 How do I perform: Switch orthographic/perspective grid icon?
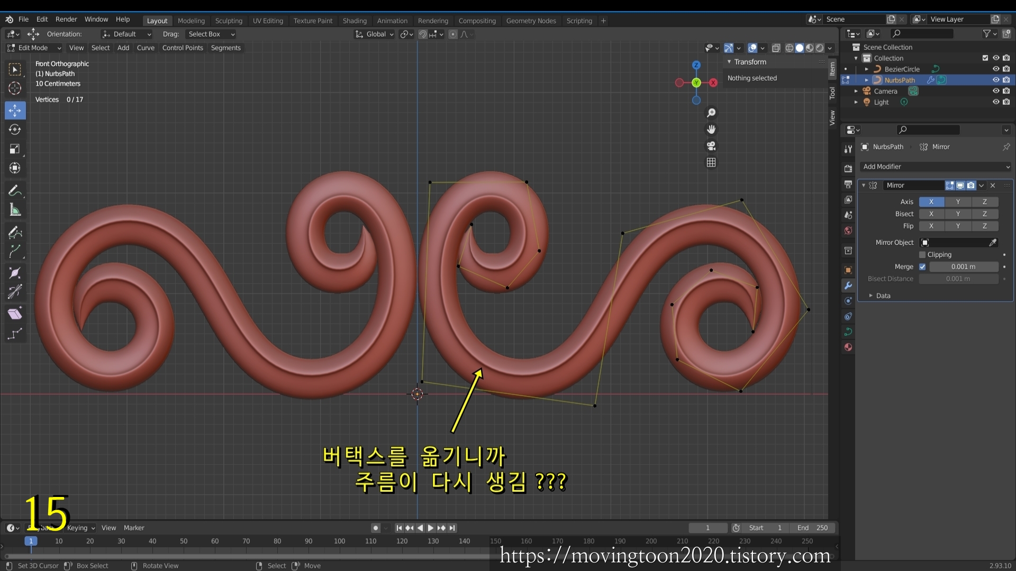pos(711,162)
